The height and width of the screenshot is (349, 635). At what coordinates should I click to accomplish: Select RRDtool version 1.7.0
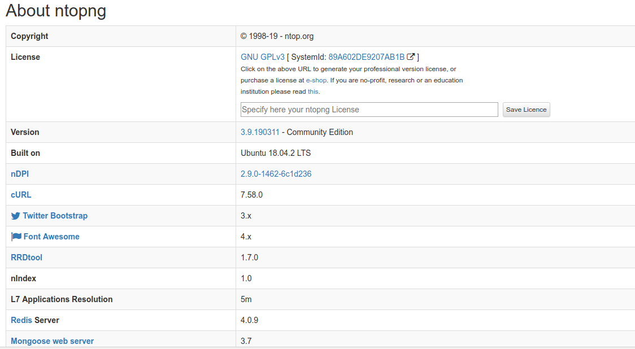click(250, 258)
